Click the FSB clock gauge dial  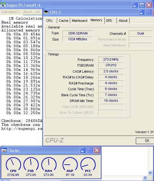pos(31,164)
